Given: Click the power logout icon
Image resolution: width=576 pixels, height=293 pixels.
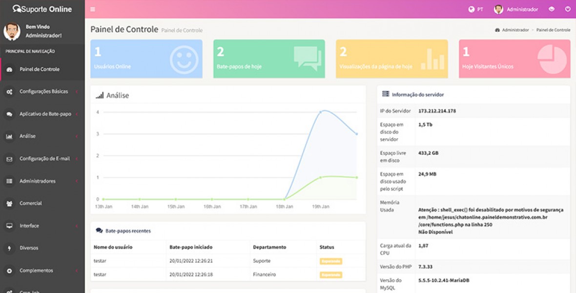Looking at the screenshot, I should pyautogui.click(x=568, y=9).
